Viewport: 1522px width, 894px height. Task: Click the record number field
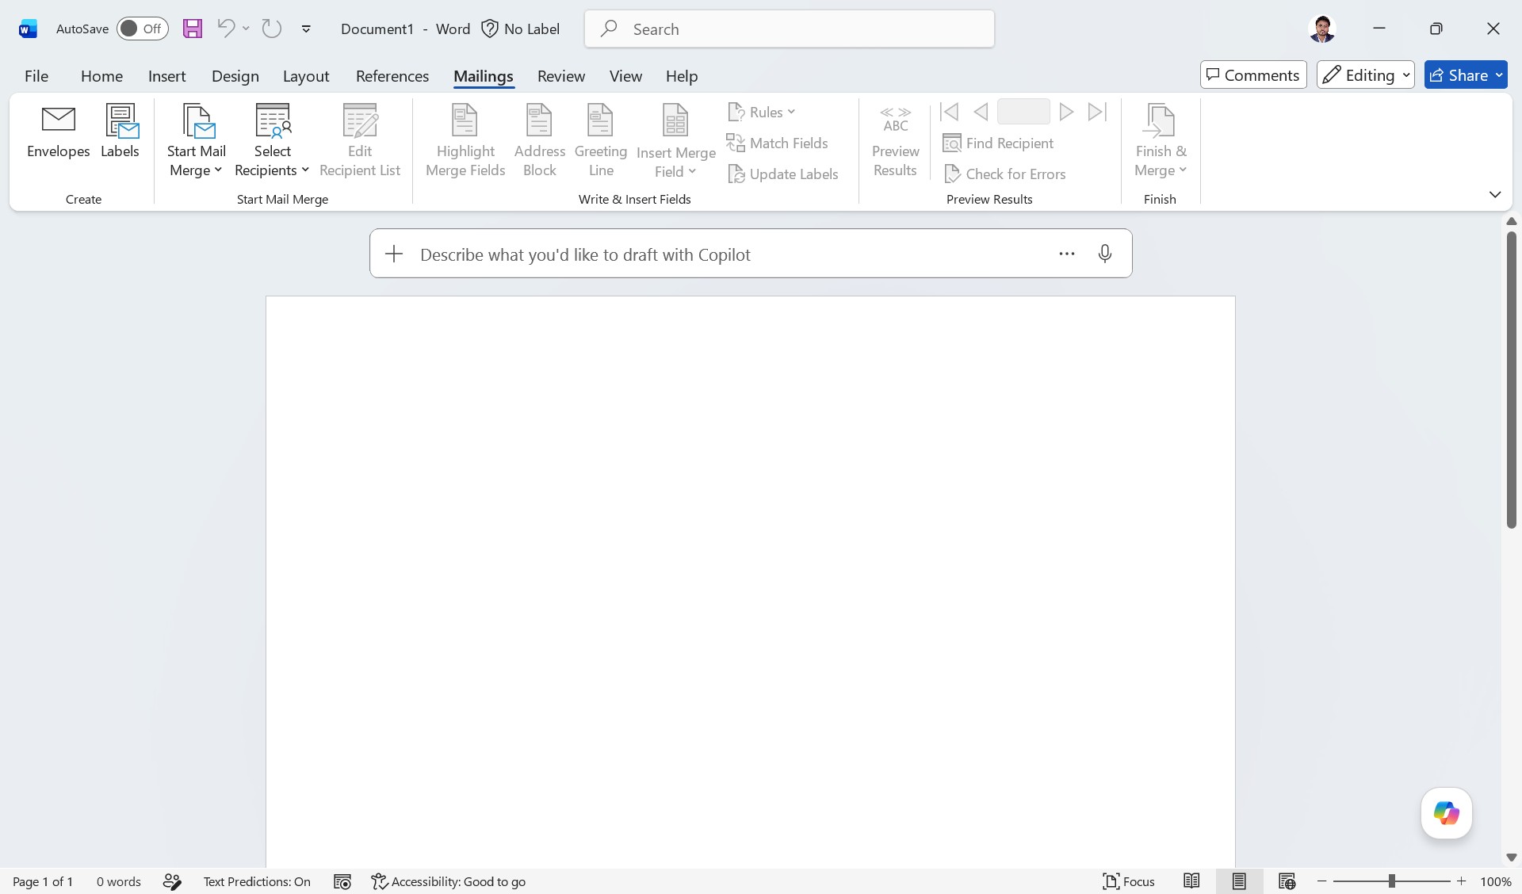coord(1023,112)
